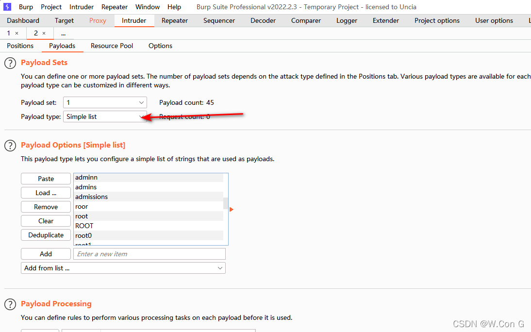The width and height of the screenshot is (531, 332).
Task: Clear the payload list
Action: point(46,221)
